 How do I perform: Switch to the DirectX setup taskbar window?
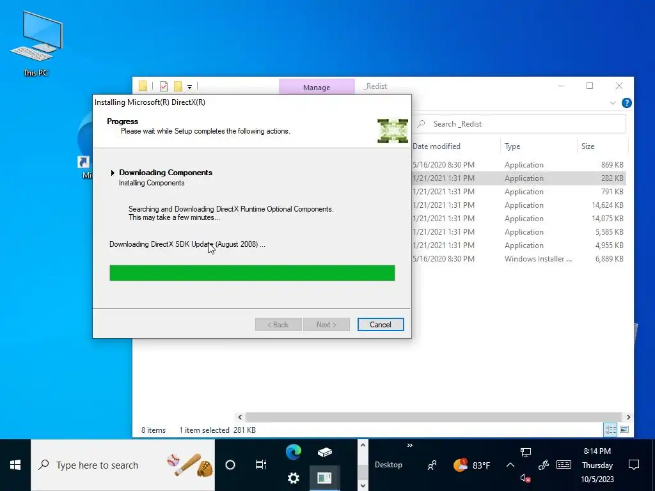coord(324,478)
